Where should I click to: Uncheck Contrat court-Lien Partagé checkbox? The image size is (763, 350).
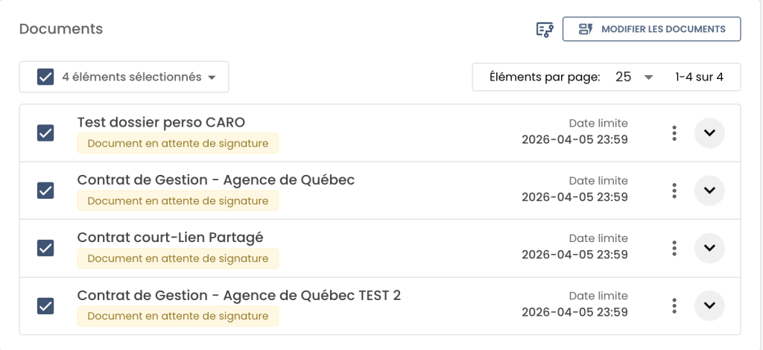(x=45, y=248)
